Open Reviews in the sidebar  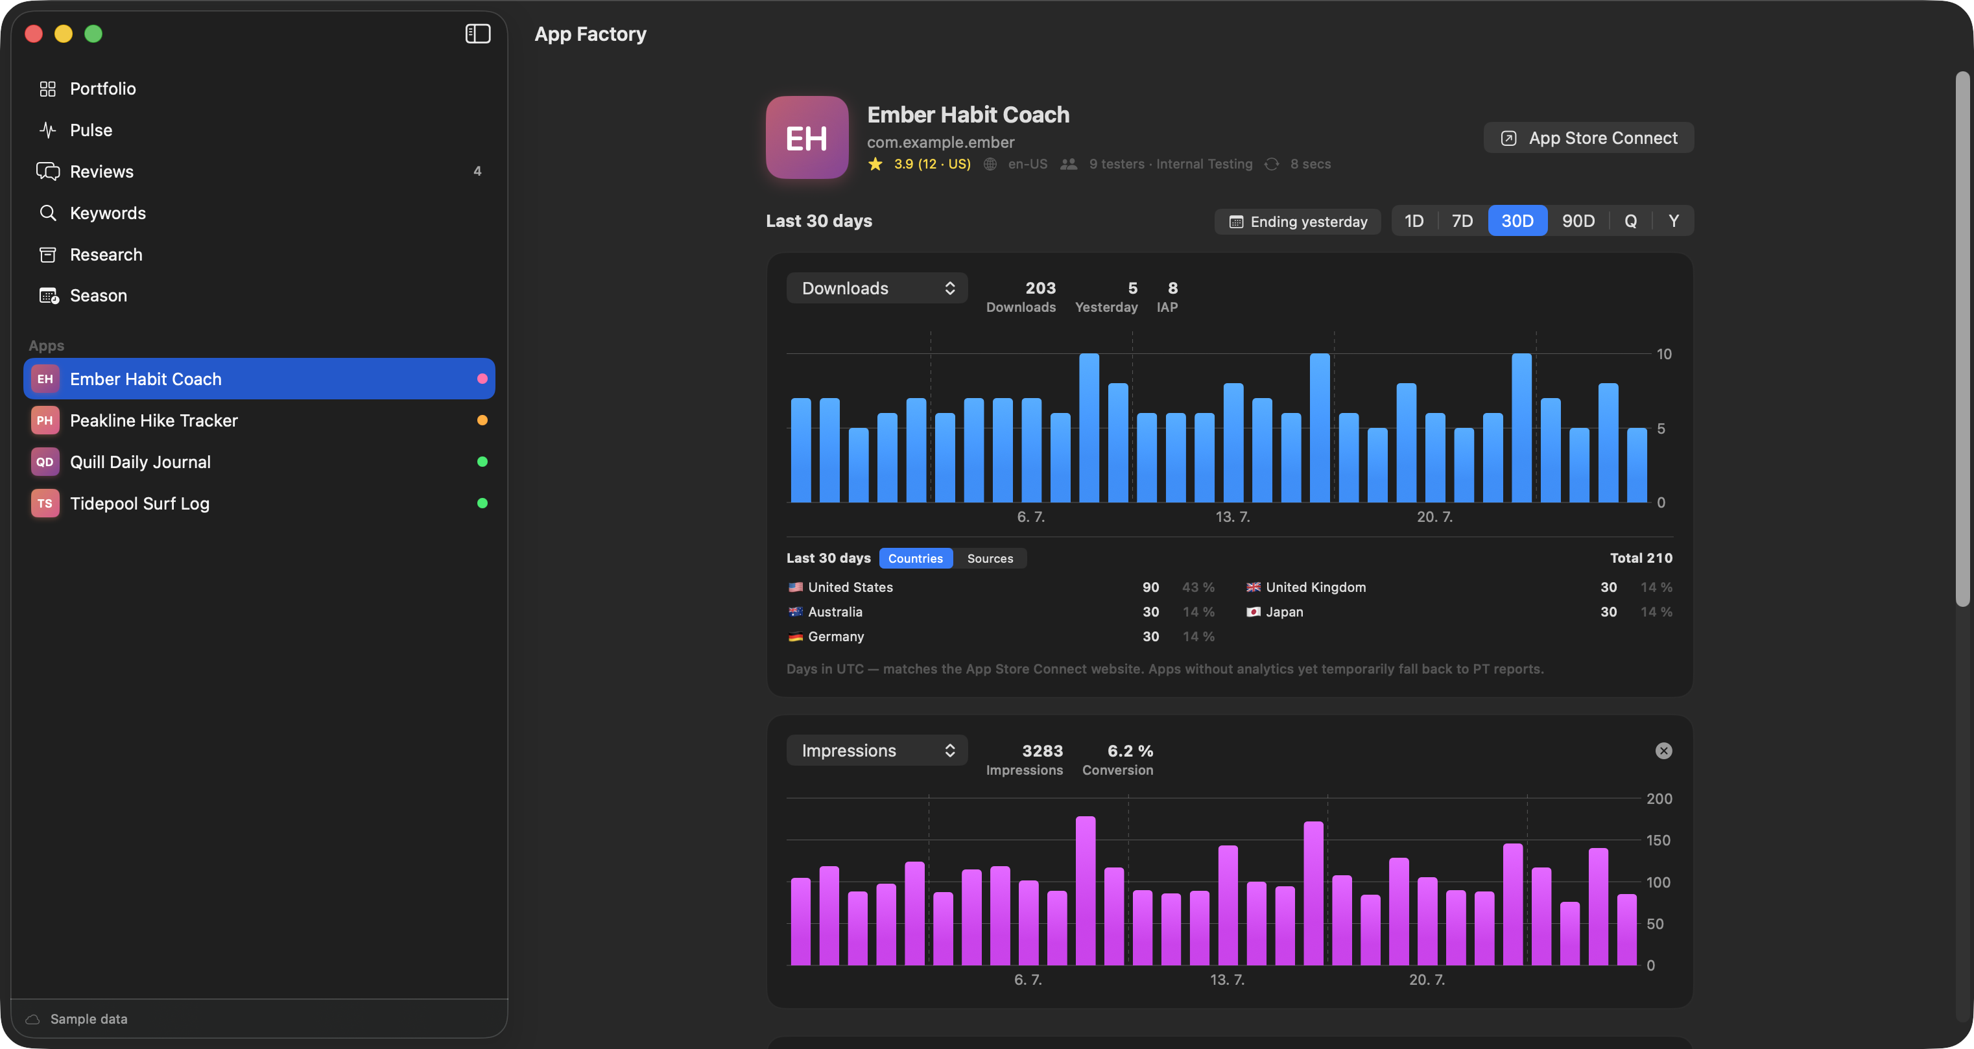click(x=259, y=172)
